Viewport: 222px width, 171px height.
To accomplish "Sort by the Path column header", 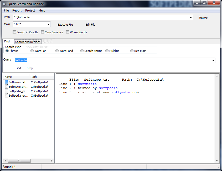I will (42, 77).
